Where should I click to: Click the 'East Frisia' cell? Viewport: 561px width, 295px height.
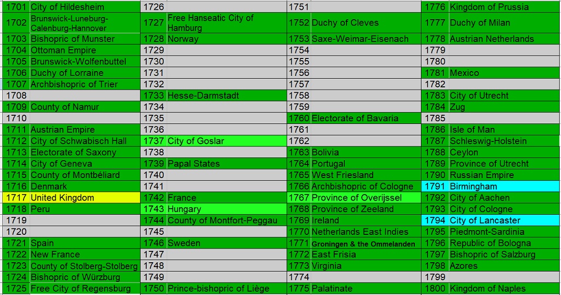pyautogui.click(x=366, y=255)
